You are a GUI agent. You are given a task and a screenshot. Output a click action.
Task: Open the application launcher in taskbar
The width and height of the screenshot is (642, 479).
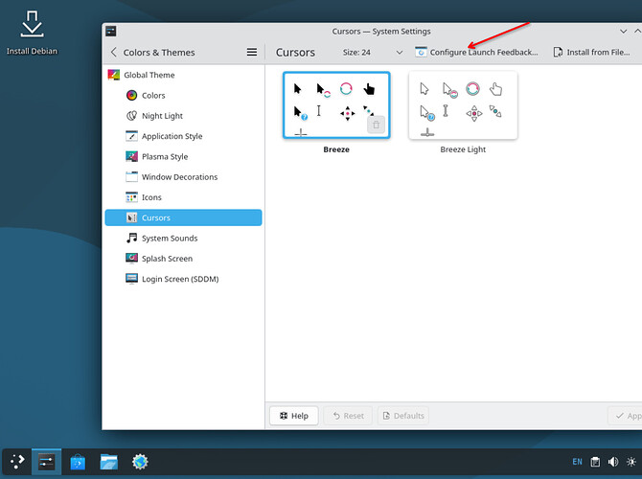(x=17, y=462)
